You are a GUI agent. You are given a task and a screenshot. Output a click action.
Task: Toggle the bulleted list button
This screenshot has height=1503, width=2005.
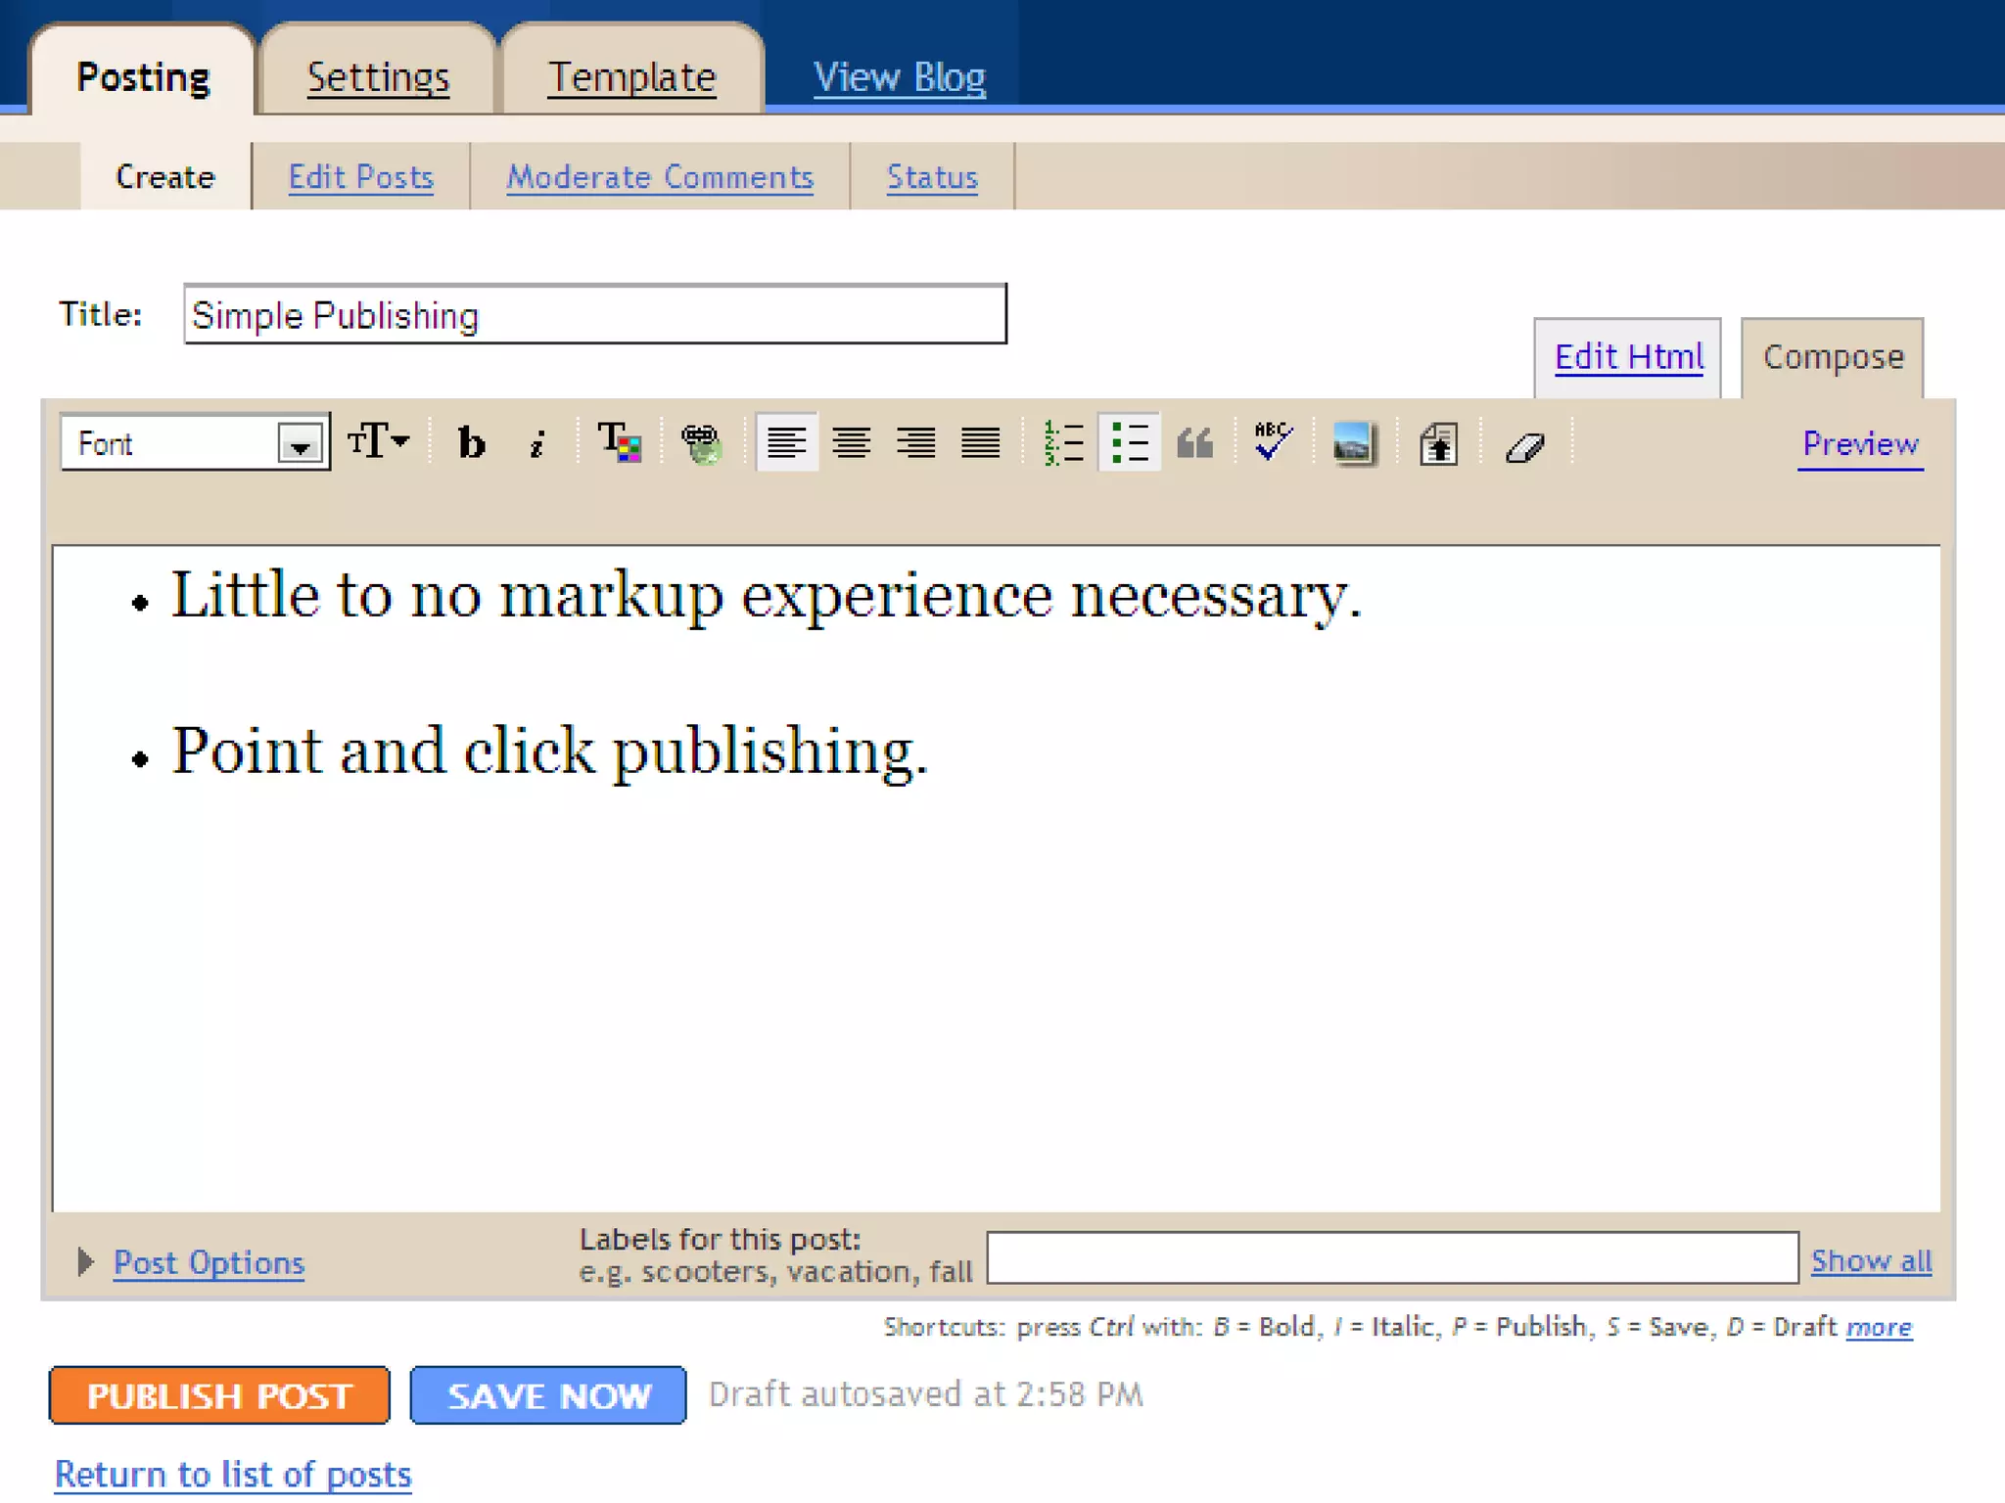click(1129, 443)
